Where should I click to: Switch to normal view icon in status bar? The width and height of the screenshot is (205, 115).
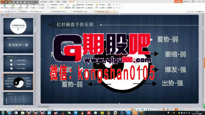(164, 109)
